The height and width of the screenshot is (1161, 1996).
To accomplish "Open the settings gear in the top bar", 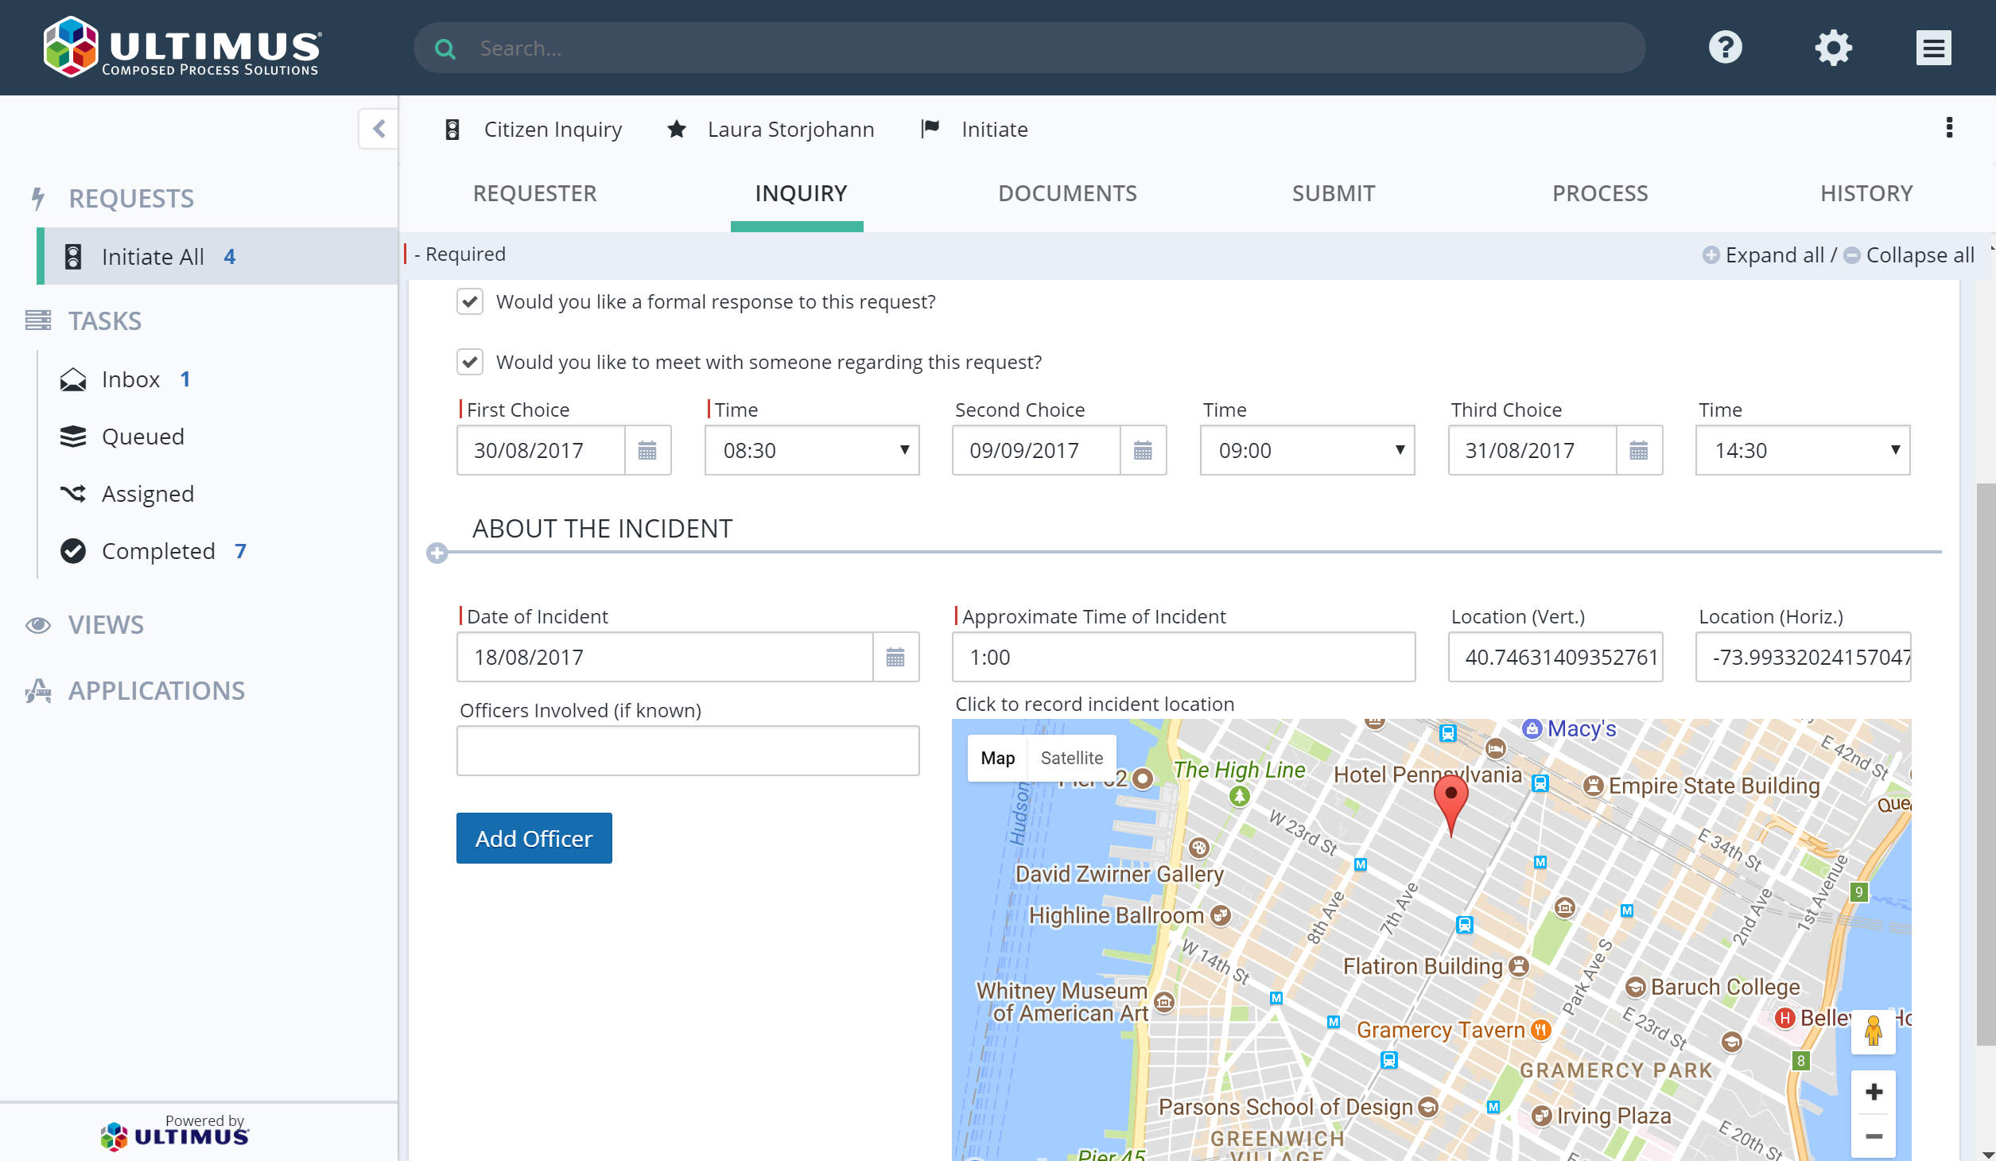I will click(1833, 48).
